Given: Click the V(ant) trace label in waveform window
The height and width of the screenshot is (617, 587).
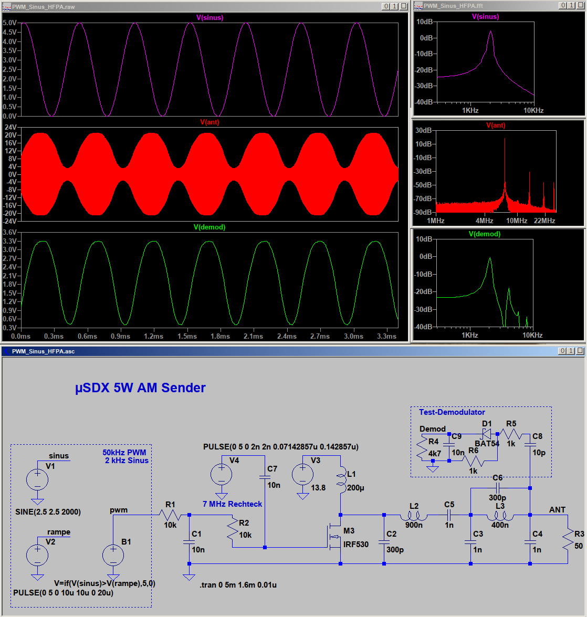Looking at the screenshot, I should 209,122.
